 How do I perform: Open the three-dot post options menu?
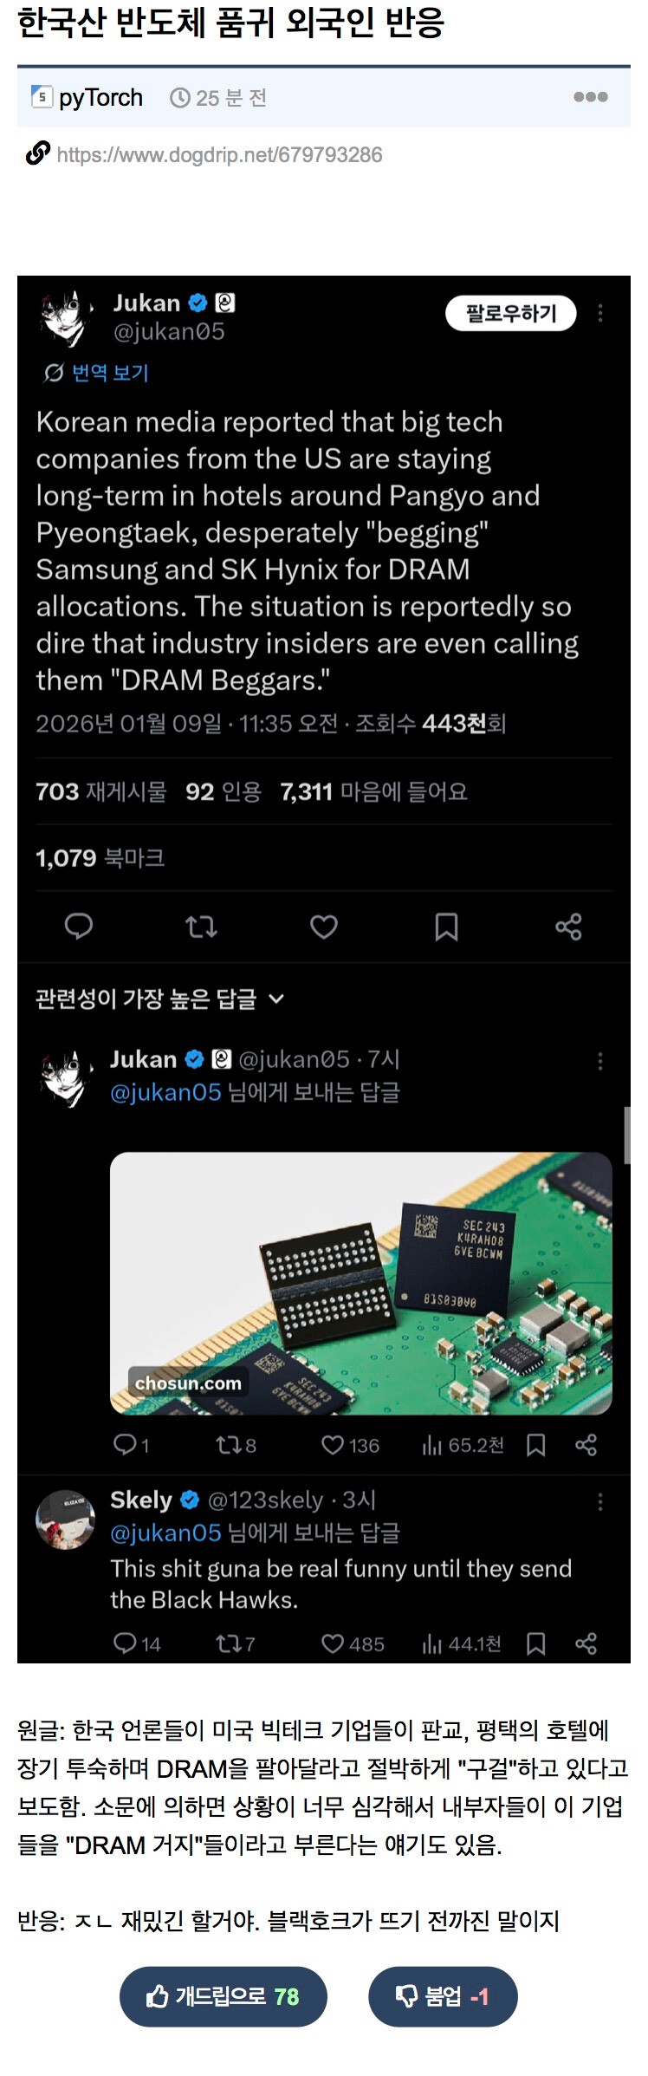coord(590,97)
